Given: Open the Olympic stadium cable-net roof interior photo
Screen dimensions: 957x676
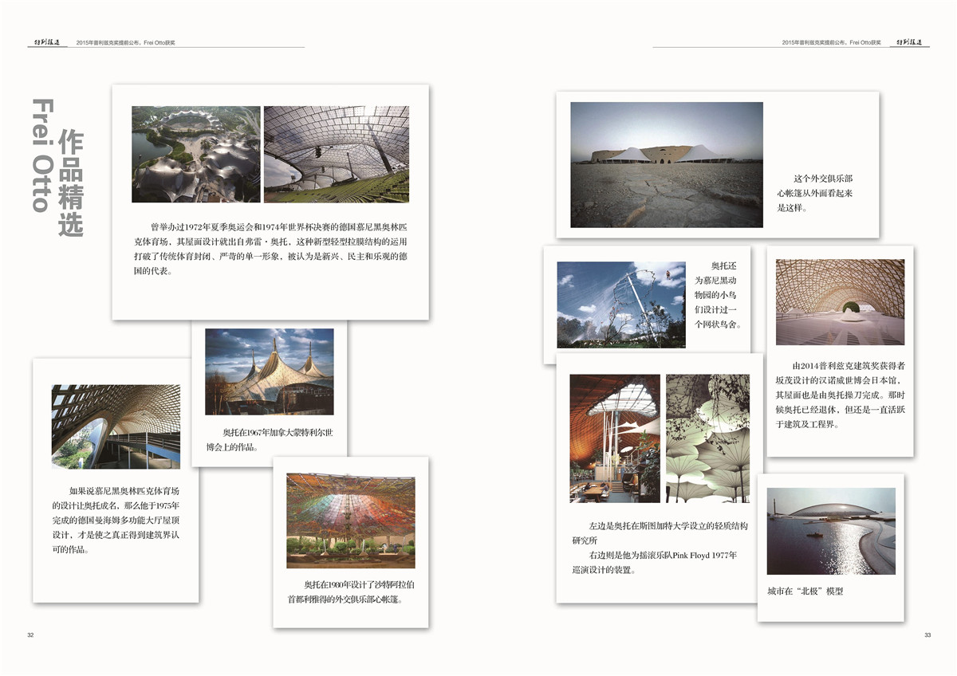Looking at the screenshot, I should (x=336, y=154).
